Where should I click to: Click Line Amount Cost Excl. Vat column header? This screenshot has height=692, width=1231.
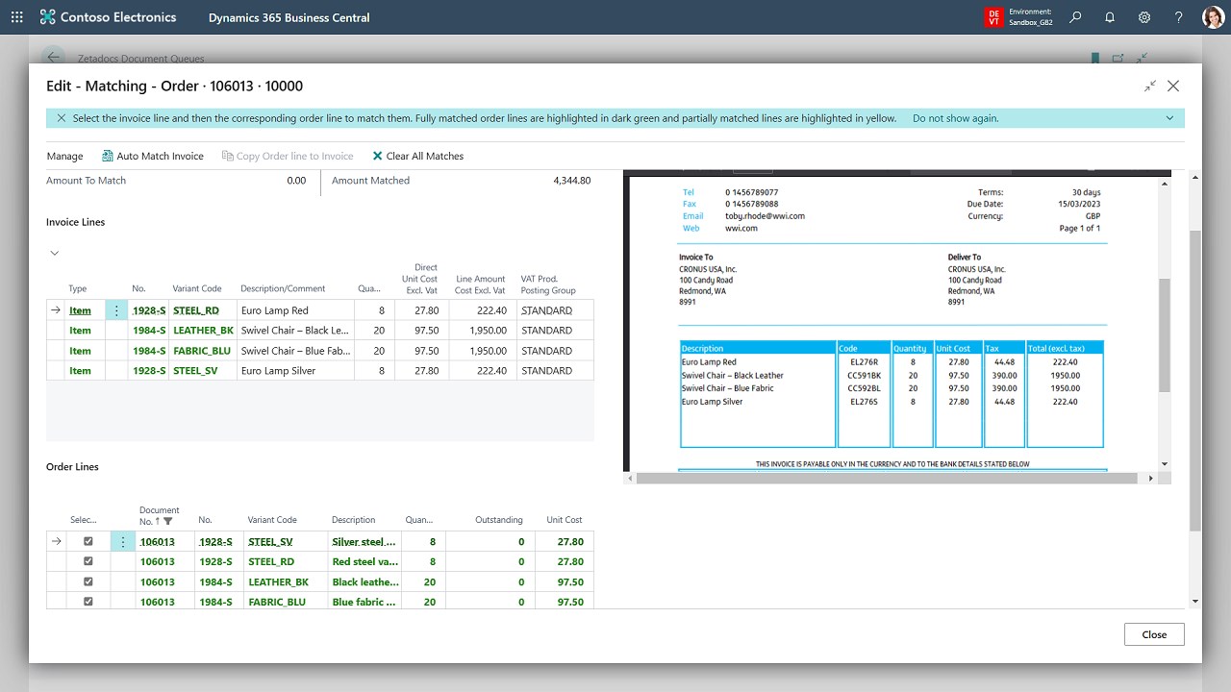(480, 284)
